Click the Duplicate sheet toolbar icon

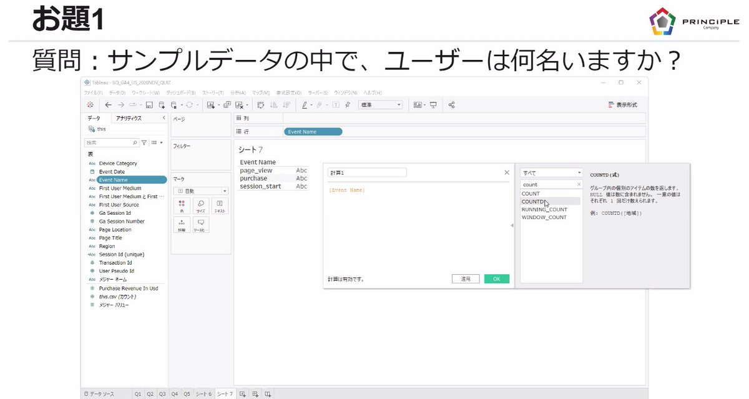[227, 105]
